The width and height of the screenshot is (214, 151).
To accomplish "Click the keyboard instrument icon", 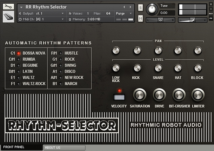I will (8, 16).
